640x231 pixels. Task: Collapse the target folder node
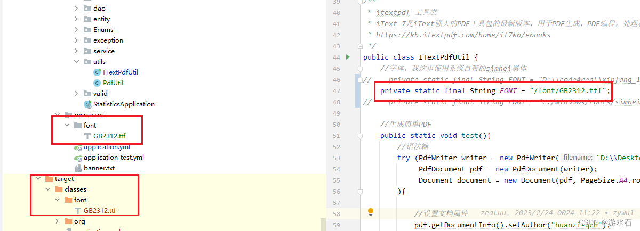[x=38, y=179]
